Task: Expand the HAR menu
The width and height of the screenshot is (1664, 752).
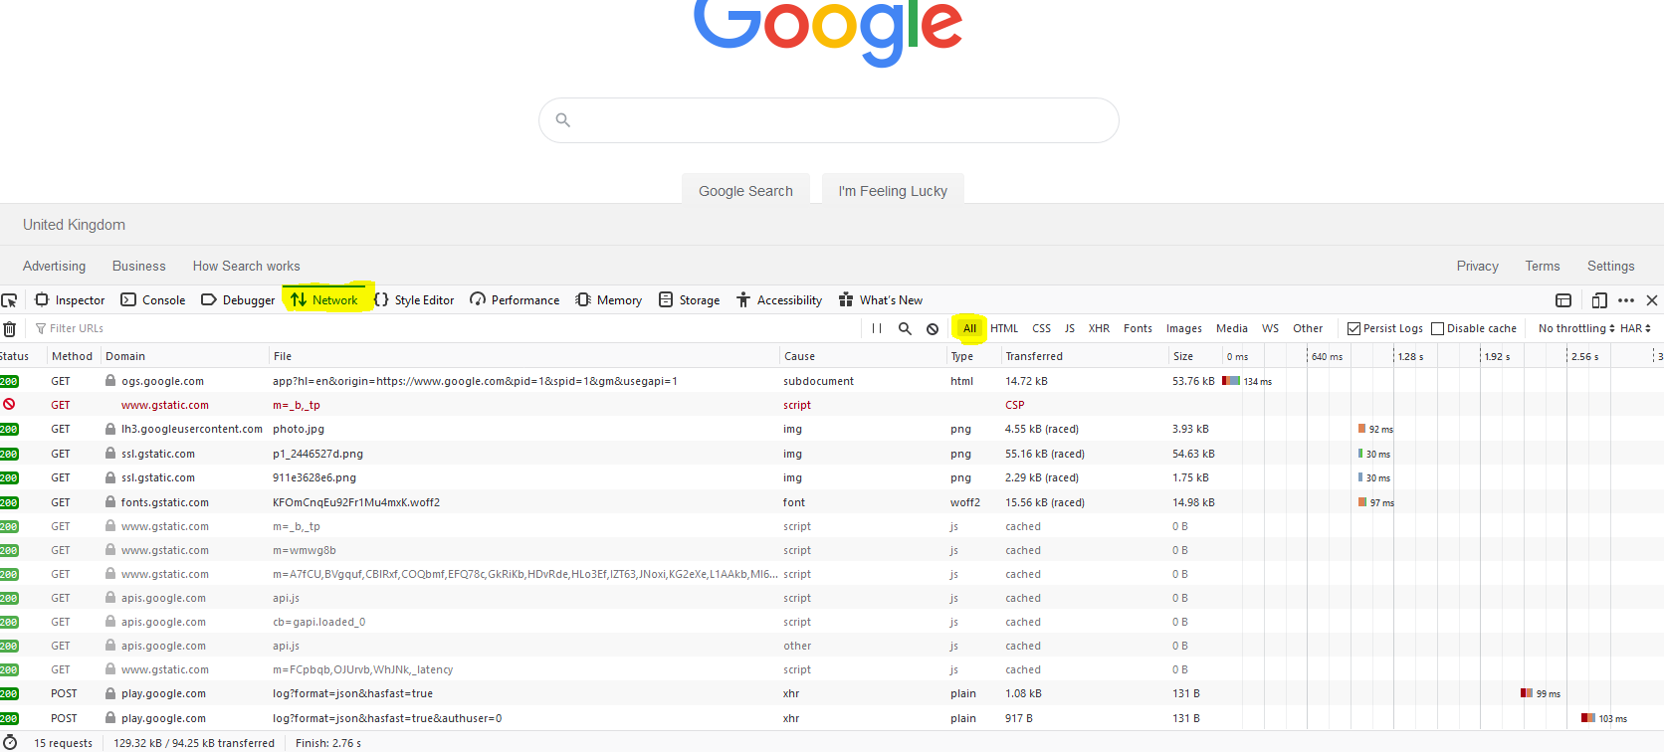Action: [1635, 328]
